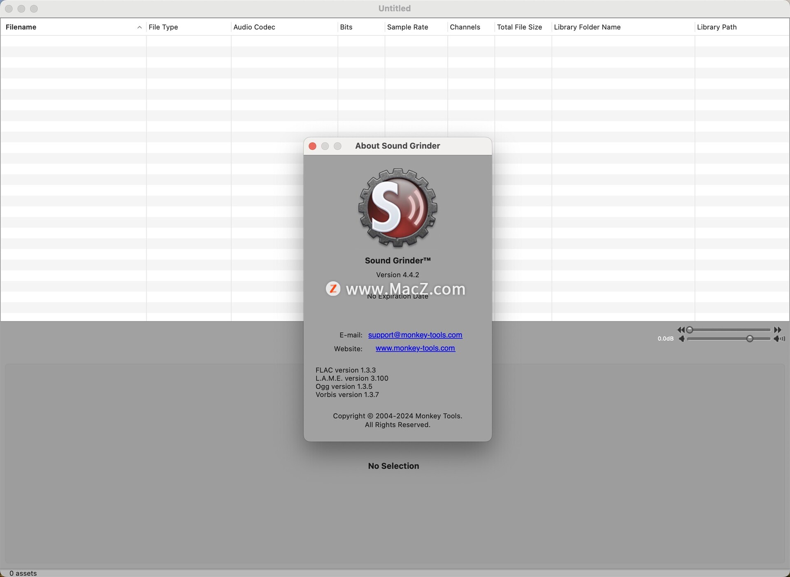The height and width of the screenshot is (577, 790).
Task: Click the 'Untitled' main window title
Action: pyautogui.click(x=395, y=8)
